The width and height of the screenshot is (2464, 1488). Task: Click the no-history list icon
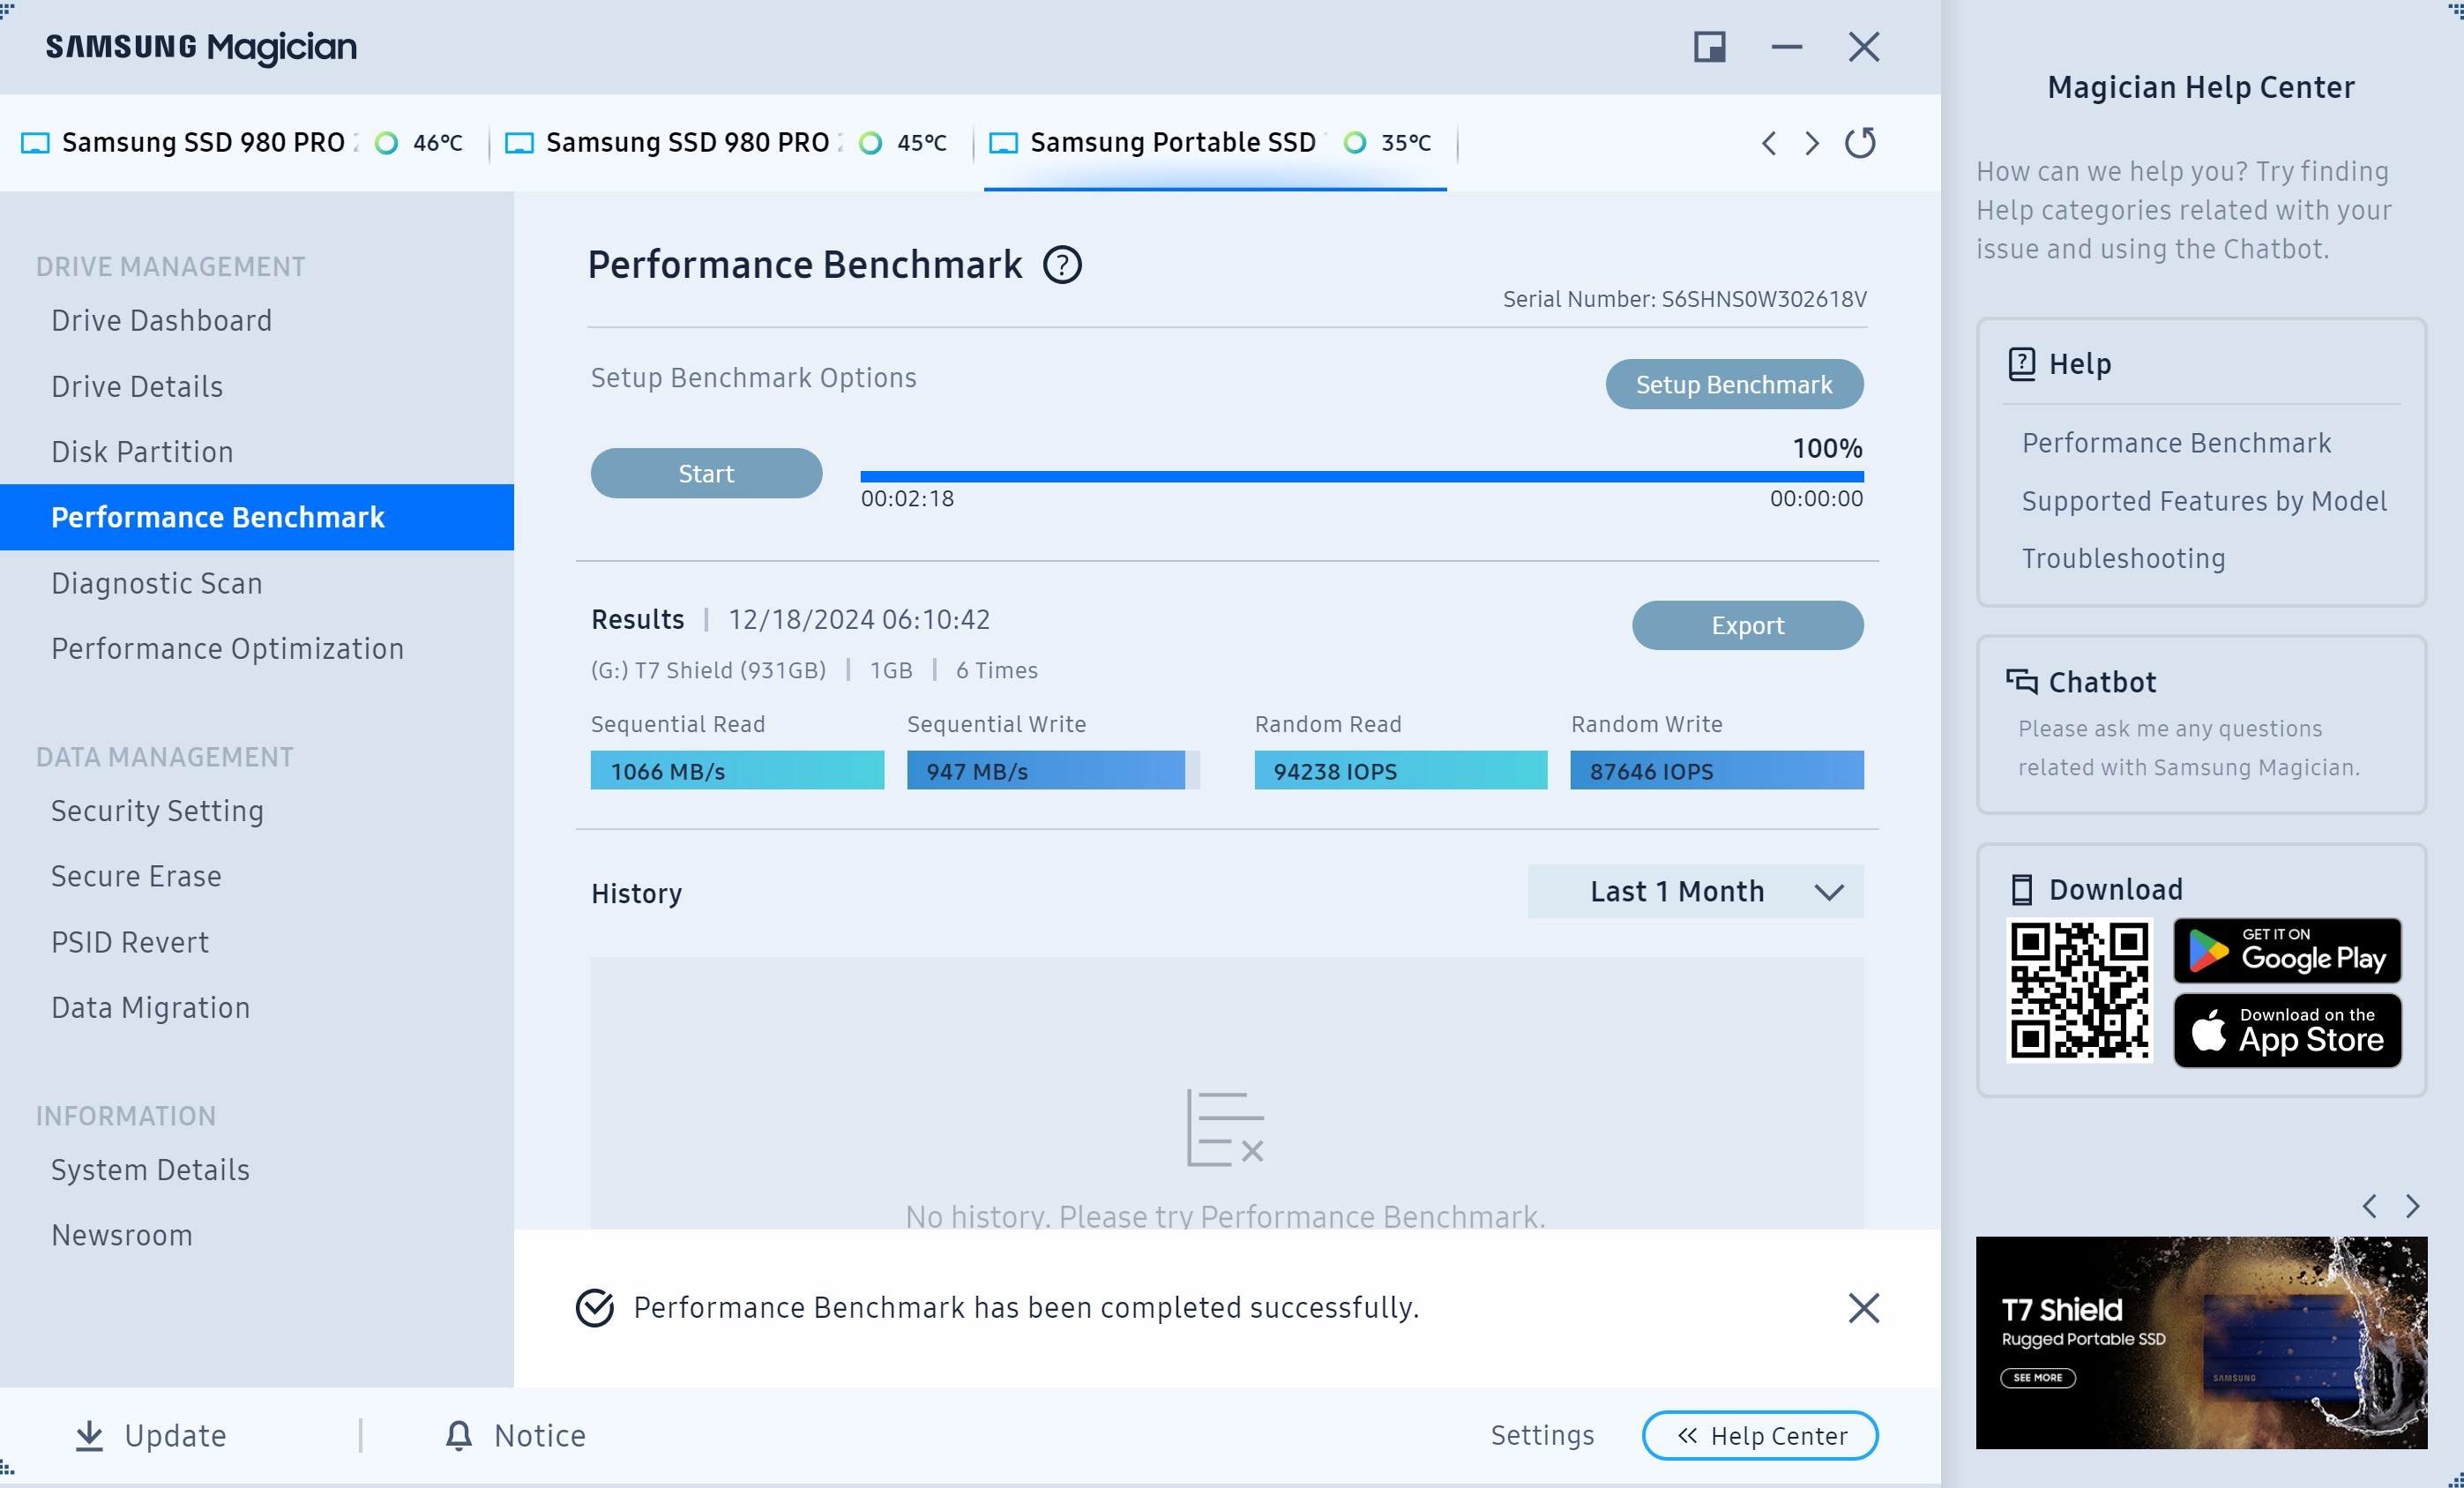[x=1225, y=1128]
